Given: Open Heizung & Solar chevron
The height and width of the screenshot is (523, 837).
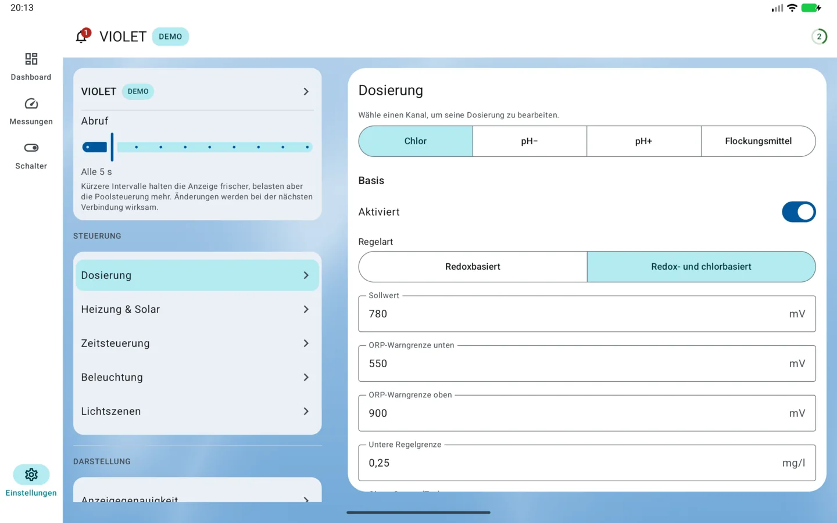Looking at the screenshot, I should coord(306,310).
